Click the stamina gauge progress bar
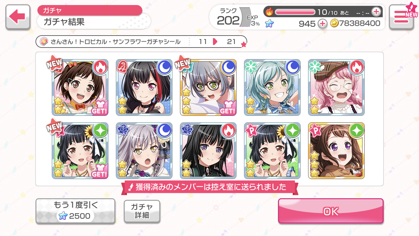The height and width of the screenshot is (236, 419). pos(295,12)
